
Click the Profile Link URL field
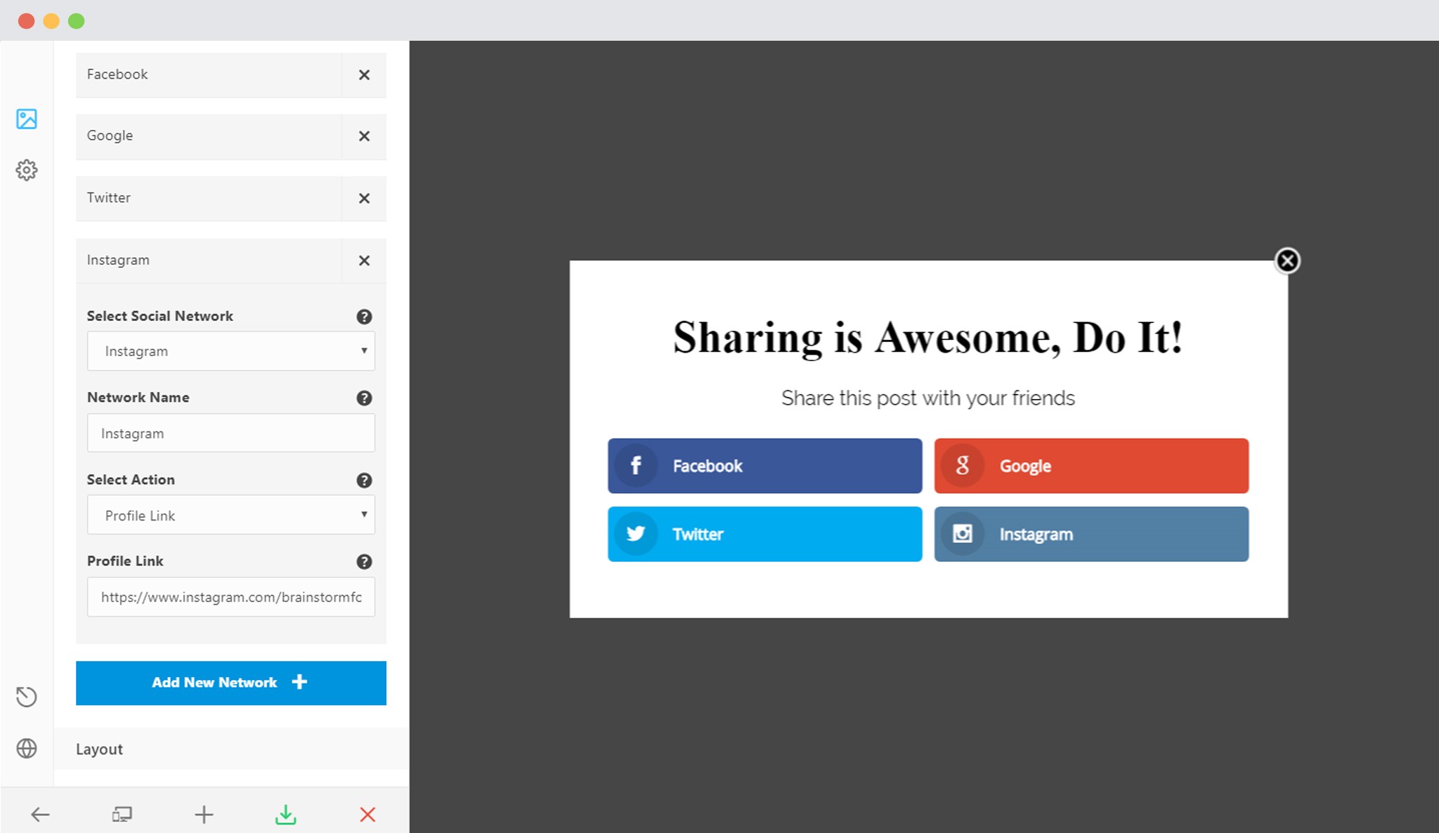point(231,597)
